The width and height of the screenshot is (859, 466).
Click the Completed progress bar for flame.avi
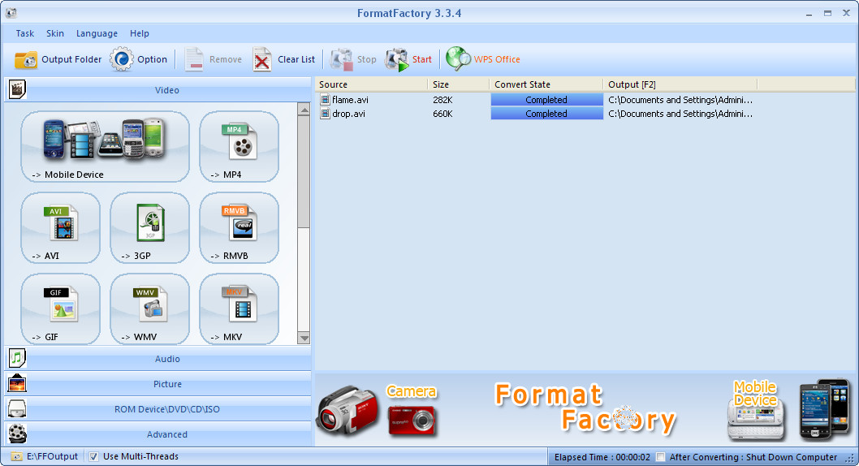tap(546, 100)
